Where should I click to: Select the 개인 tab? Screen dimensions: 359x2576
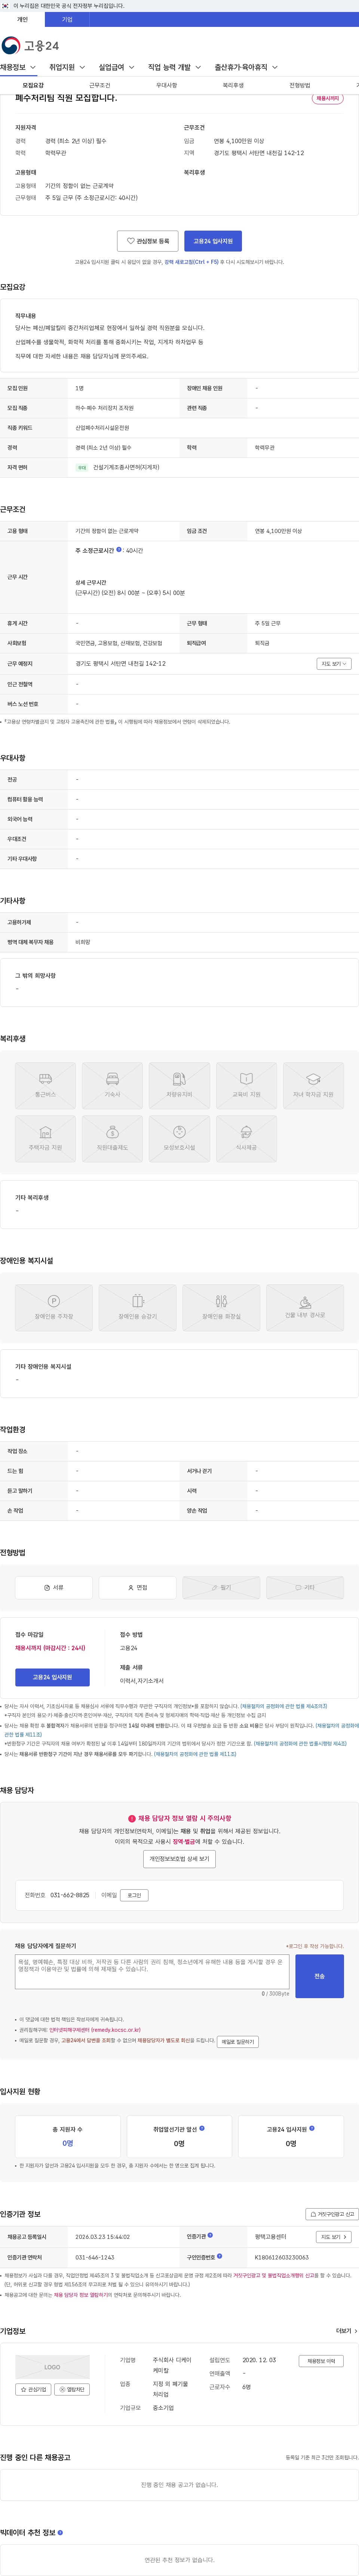pyautogui.click(x=22, y=19)
